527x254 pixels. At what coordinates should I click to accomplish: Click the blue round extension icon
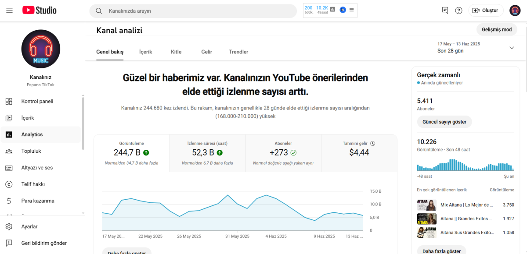(x=343, y=10)
